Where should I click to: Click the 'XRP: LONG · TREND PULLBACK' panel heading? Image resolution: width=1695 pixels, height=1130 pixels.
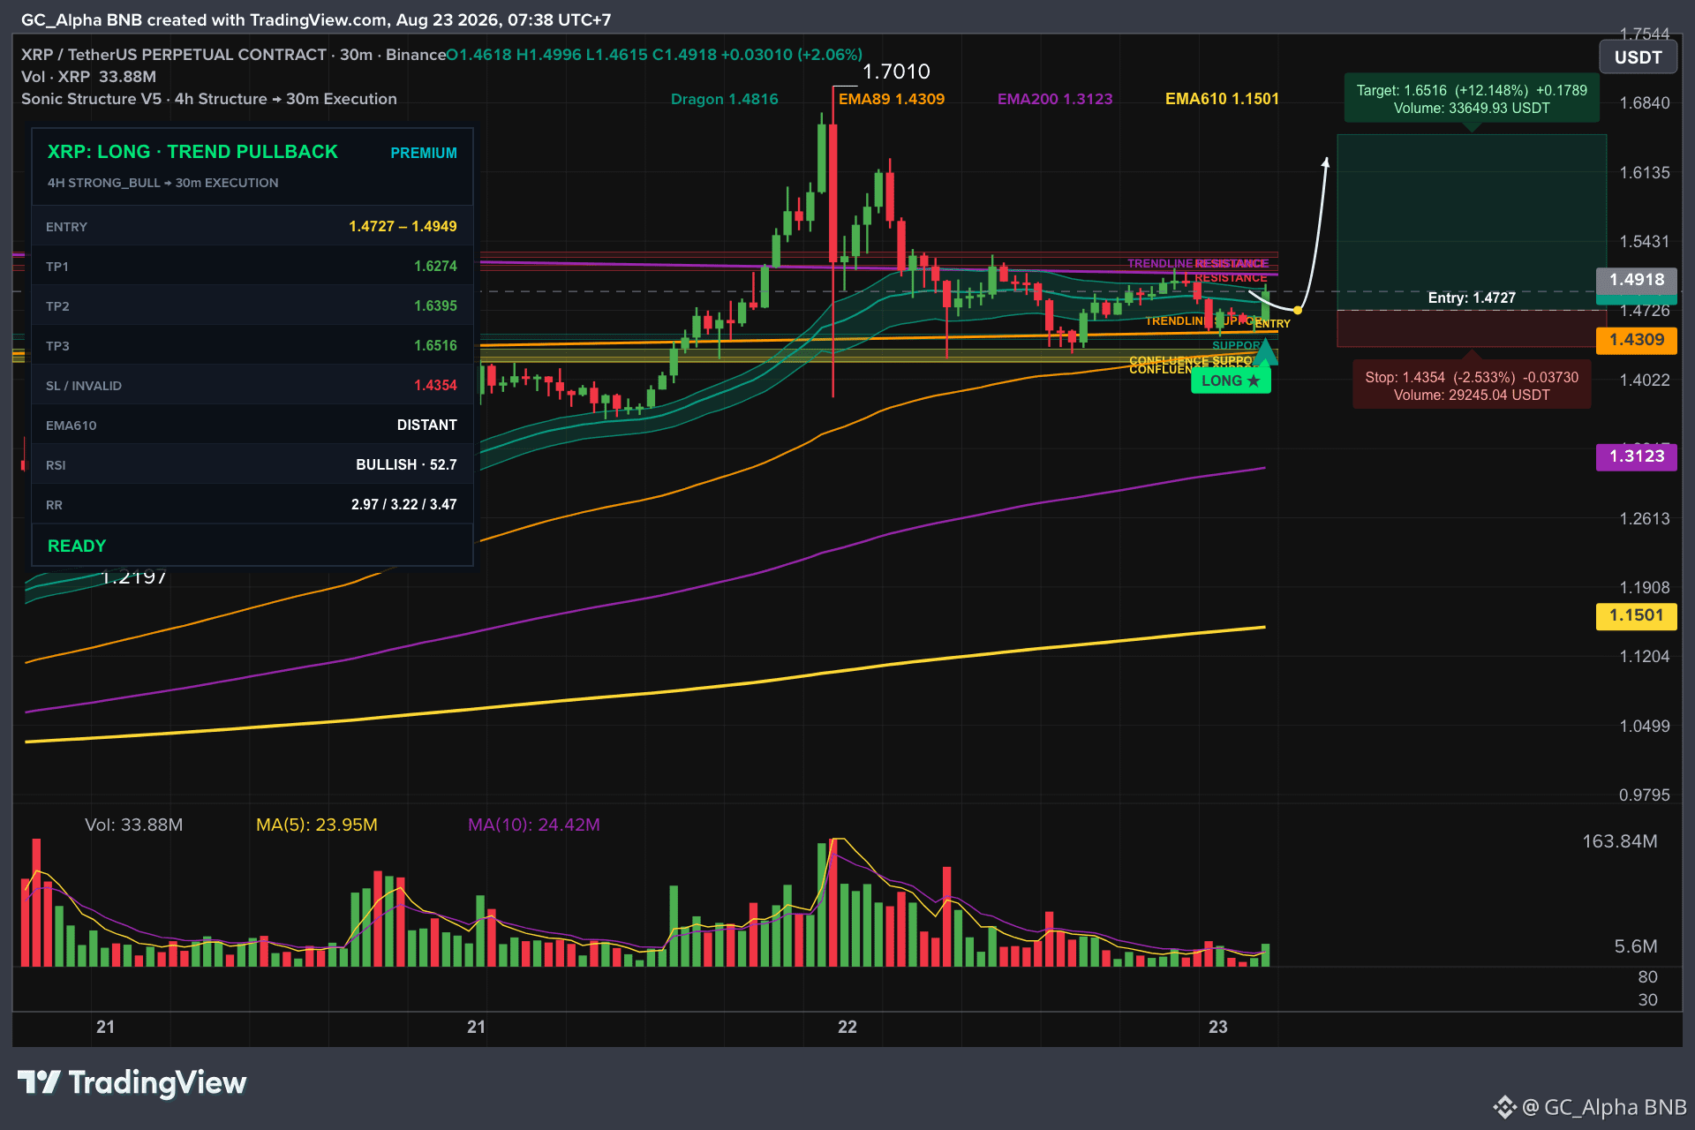(x=192, y=152)
